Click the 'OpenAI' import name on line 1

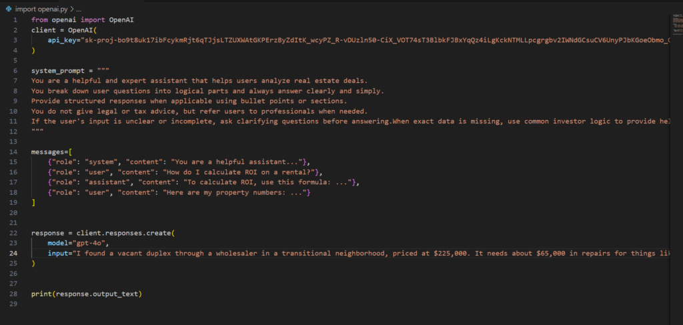(121, 19)
